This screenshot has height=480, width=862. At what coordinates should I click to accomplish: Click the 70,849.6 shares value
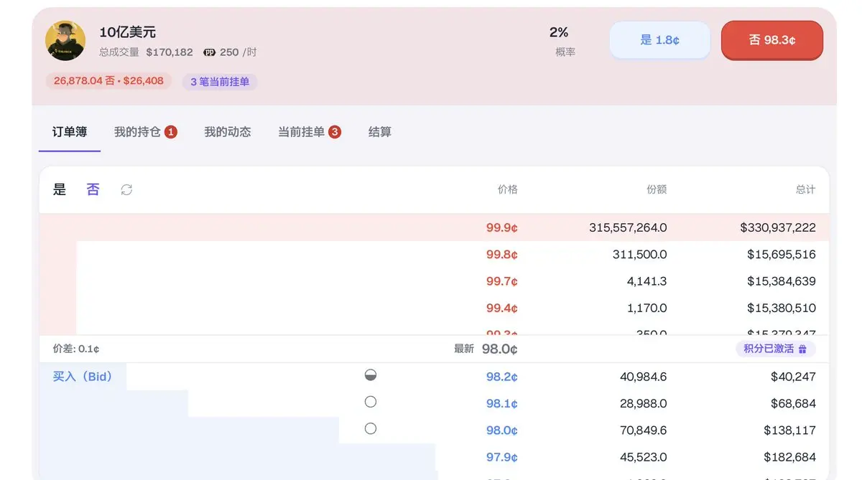click(x=644, y=430)
